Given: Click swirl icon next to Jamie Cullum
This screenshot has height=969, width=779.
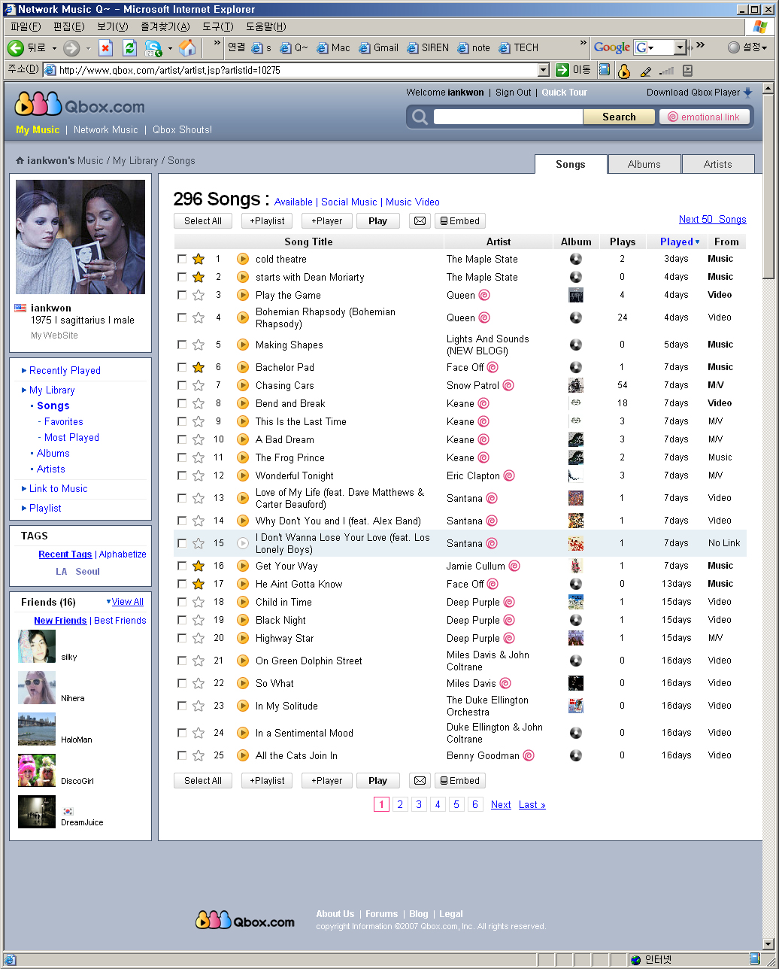Looking at the screenshot, I should tap(514, 566).
